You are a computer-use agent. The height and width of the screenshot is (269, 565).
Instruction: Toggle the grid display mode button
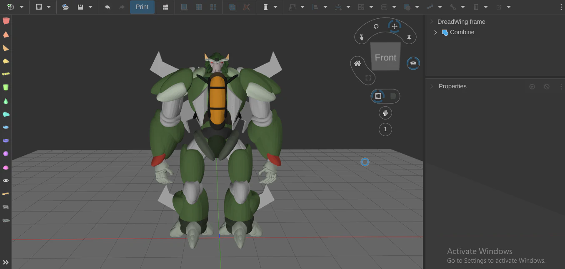coord(378,96)
